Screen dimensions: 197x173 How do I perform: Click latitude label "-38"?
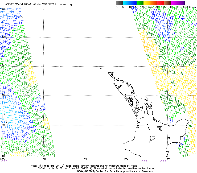2,125
